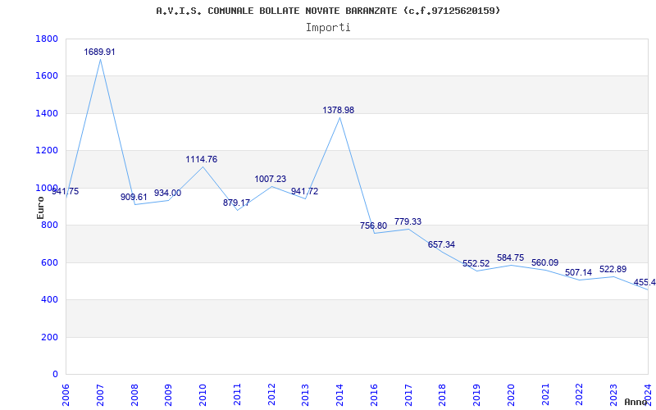Image resolution: width=656 pixels, height=410 pixels.
Task: Click the 600 y-axis tick label
Action: 49,262
